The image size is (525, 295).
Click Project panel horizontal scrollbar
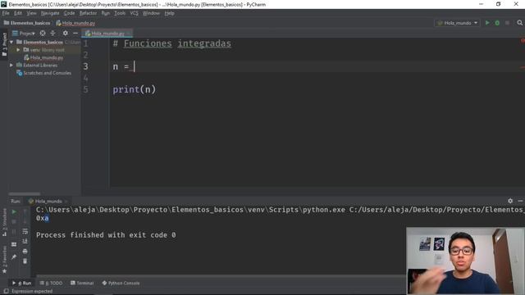25,193
